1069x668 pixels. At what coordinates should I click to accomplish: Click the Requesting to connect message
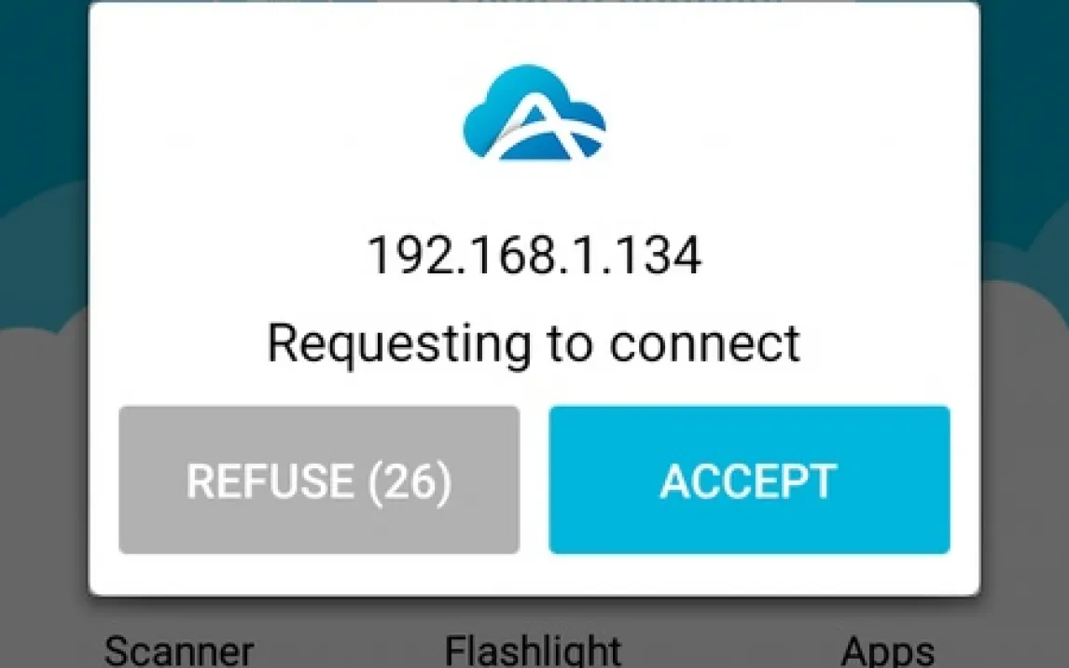coord(534,343)
